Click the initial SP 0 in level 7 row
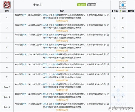 [x=115, y=77]
